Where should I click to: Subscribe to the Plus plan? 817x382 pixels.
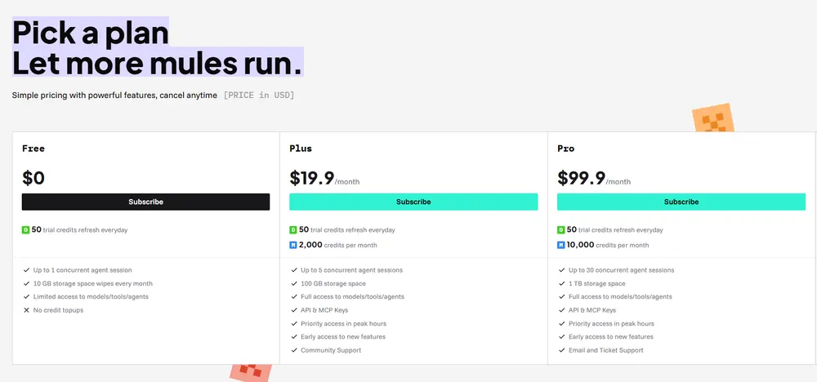tap(413, 202)
